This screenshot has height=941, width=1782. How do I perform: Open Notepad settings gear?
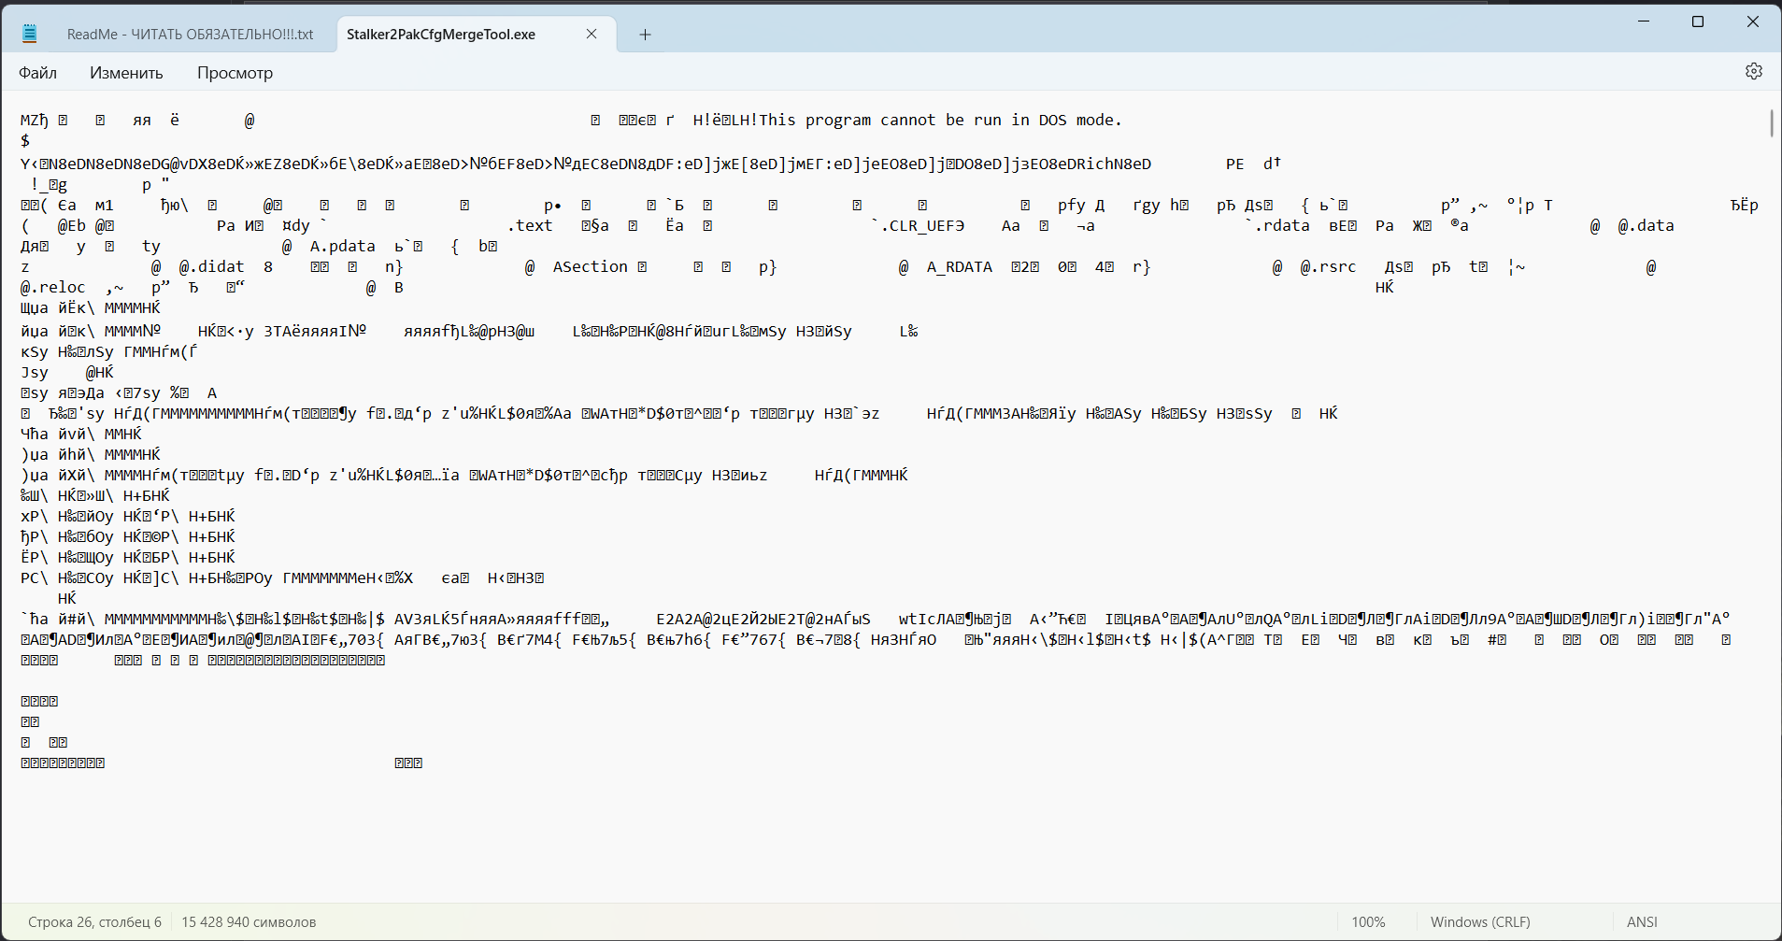(1754, 72)
